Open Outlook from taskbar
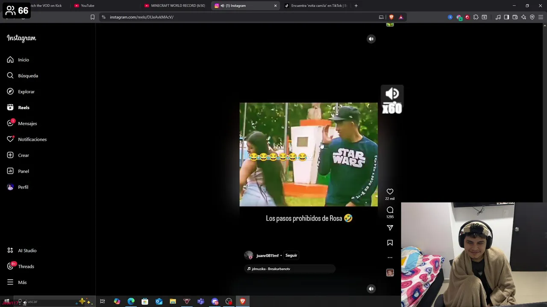This screenshot has height=307, width=547. tap(159, 301)
